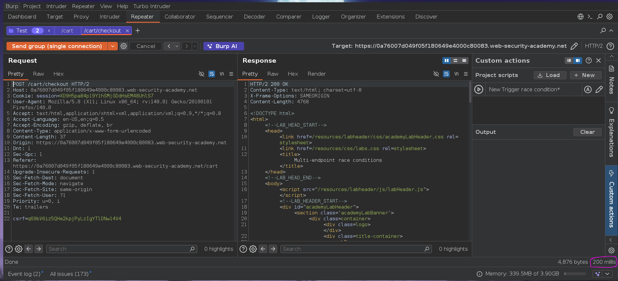
Task: Close the Custom actions panel
Action: coord(598,60)
